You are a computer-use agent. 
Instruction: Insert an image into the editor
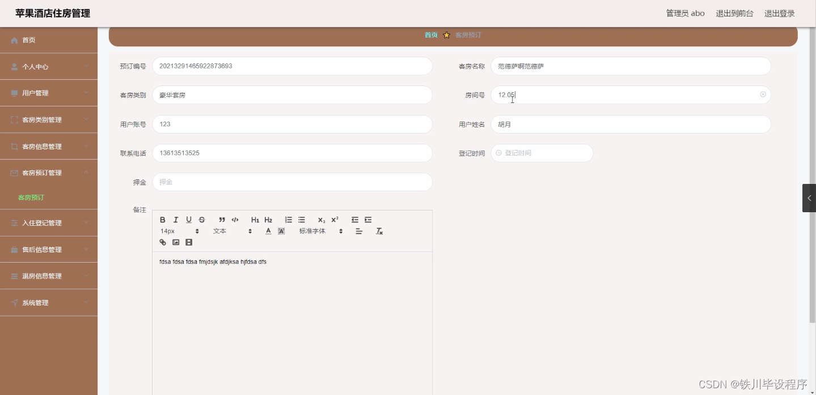176,242
